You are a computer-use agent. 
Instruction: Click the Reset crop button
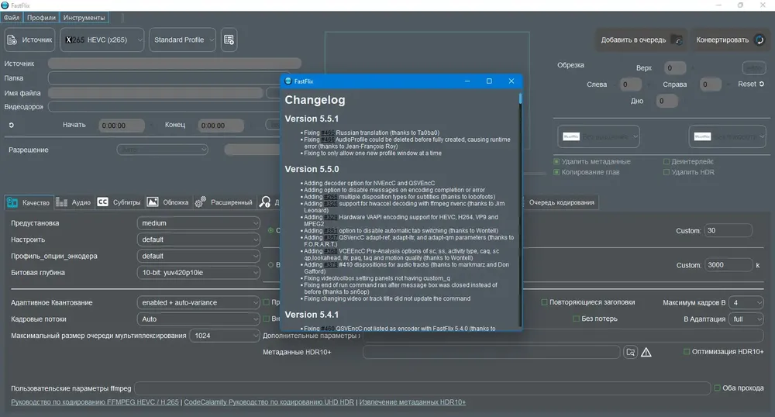point(751,84)
